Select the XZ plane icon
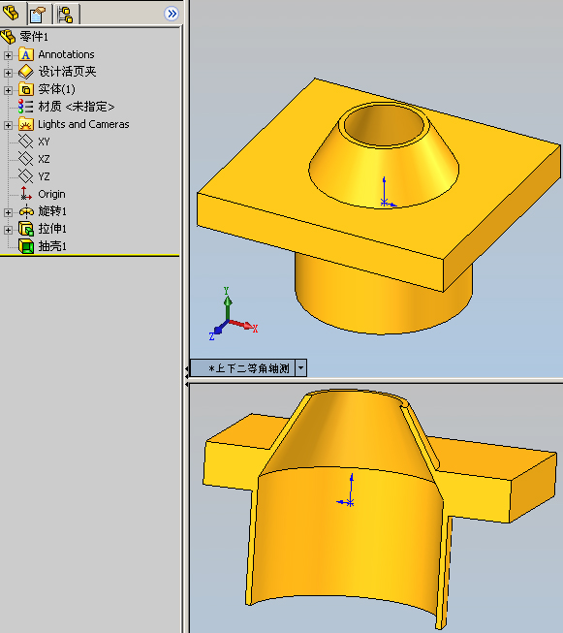 pyautogui.click(x=26, y=159)
